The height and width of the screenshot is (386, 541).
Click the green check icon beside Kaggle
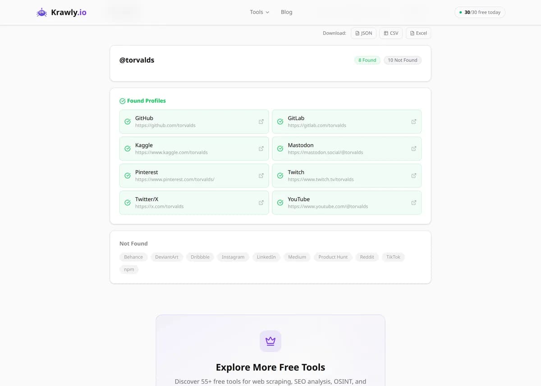[x=128, y=149]
